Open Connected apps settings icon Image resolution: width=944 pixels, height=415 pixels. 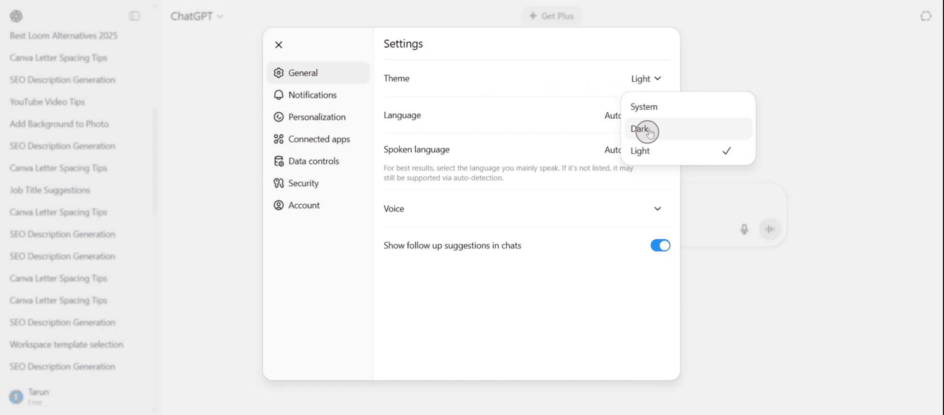click(278, 139)
